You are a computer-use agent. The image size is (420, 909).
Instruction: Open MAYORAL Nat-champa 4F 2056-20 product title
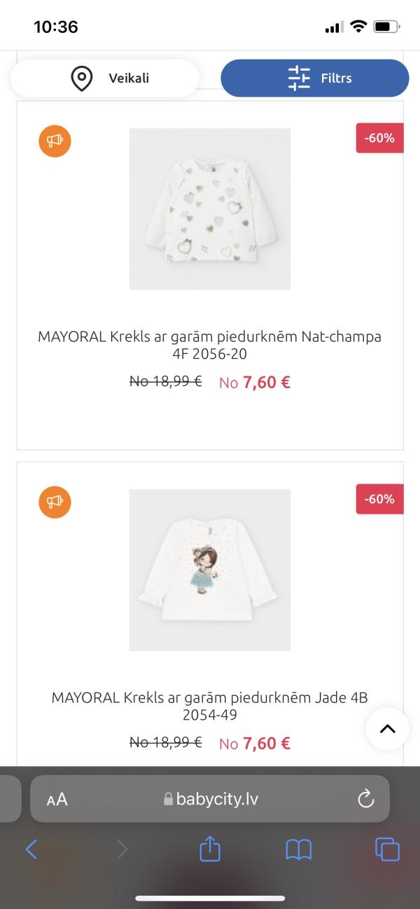(210, 345)
